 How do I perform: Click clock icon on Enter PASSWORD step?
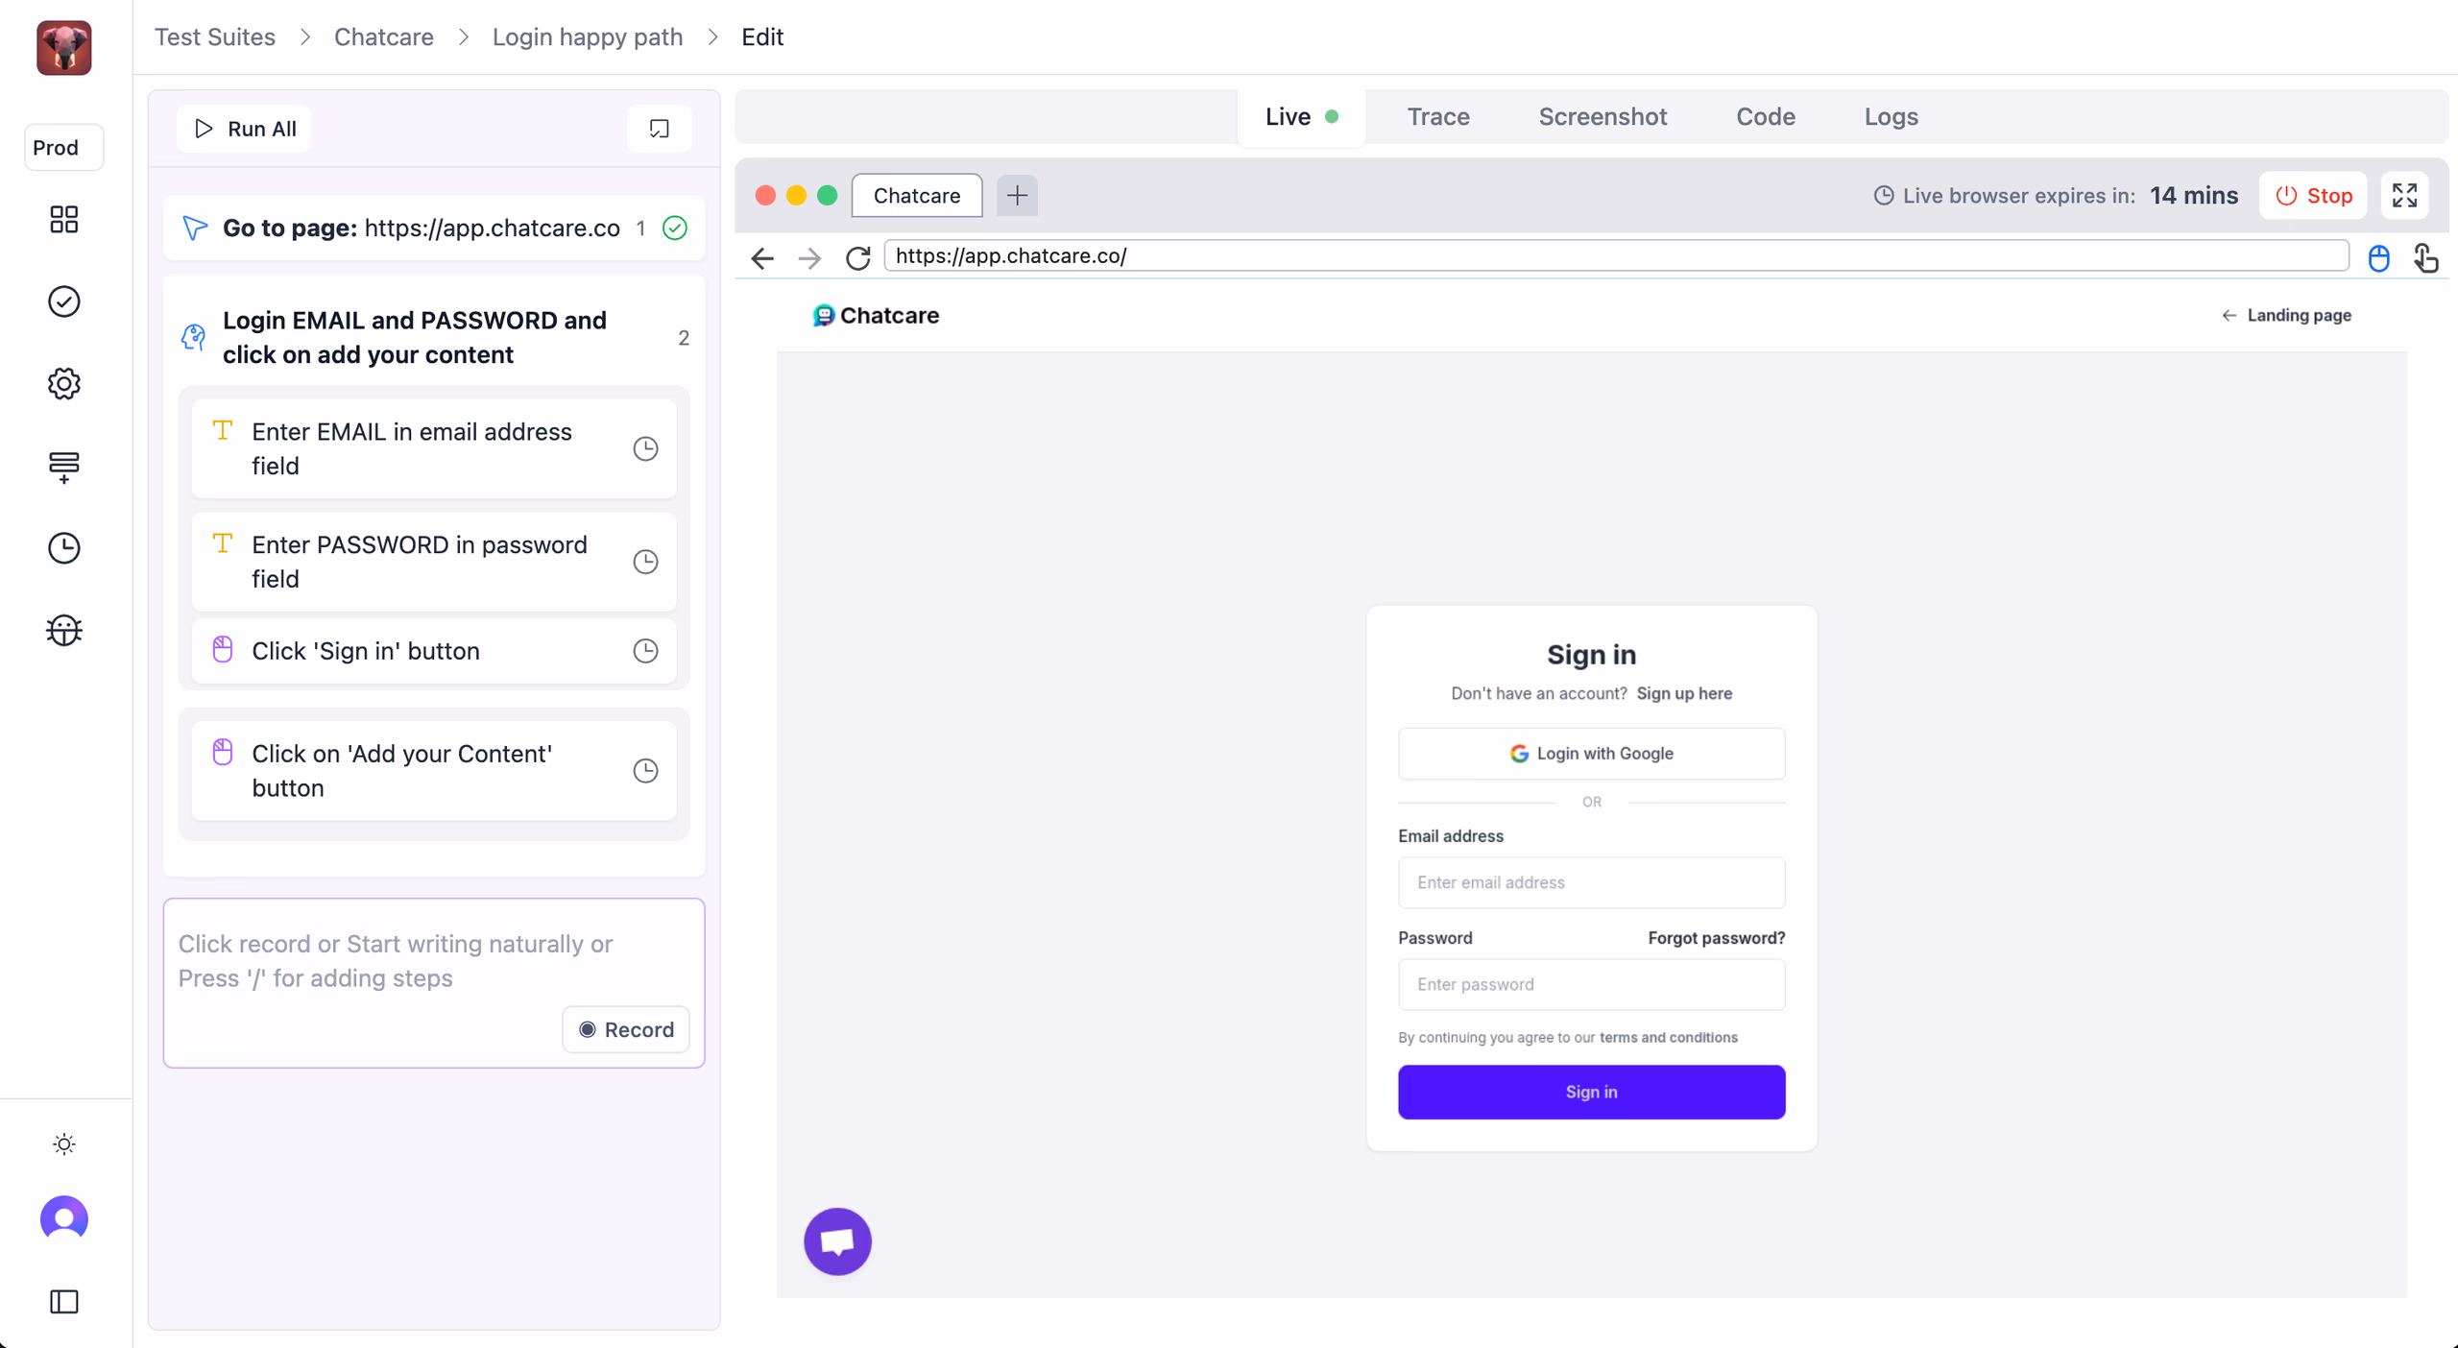645,562
